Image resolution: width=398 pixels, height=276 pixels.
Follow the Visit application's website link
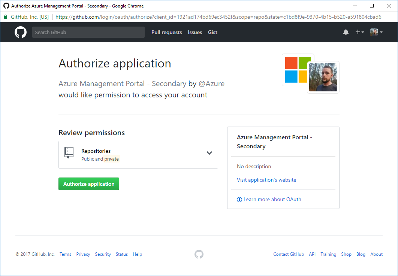click(266, 180)
